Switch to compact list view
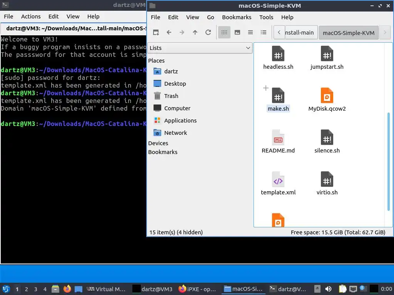 (250, 32)
